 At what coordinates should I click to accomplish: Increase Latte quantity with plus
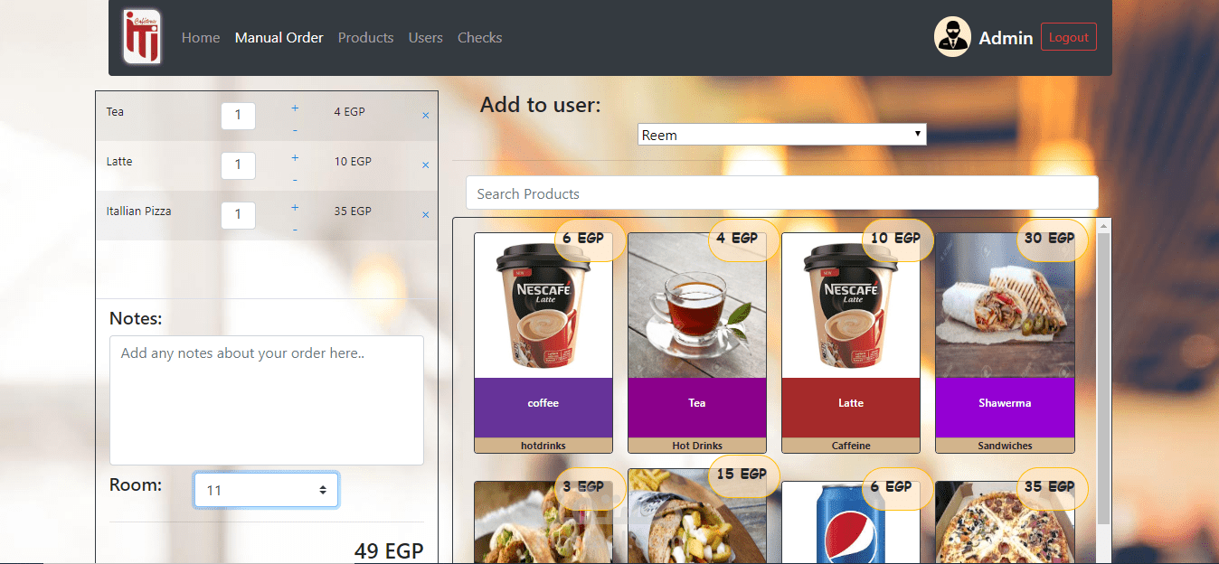(295, 158)
